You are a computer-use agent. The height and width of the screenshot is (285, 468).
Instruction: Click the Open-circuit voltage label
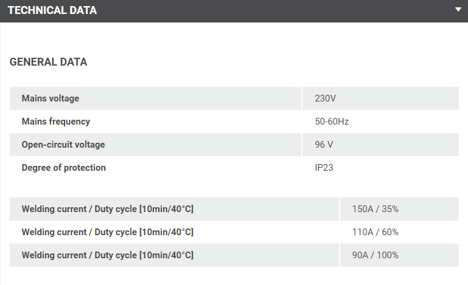click(63, 145)
